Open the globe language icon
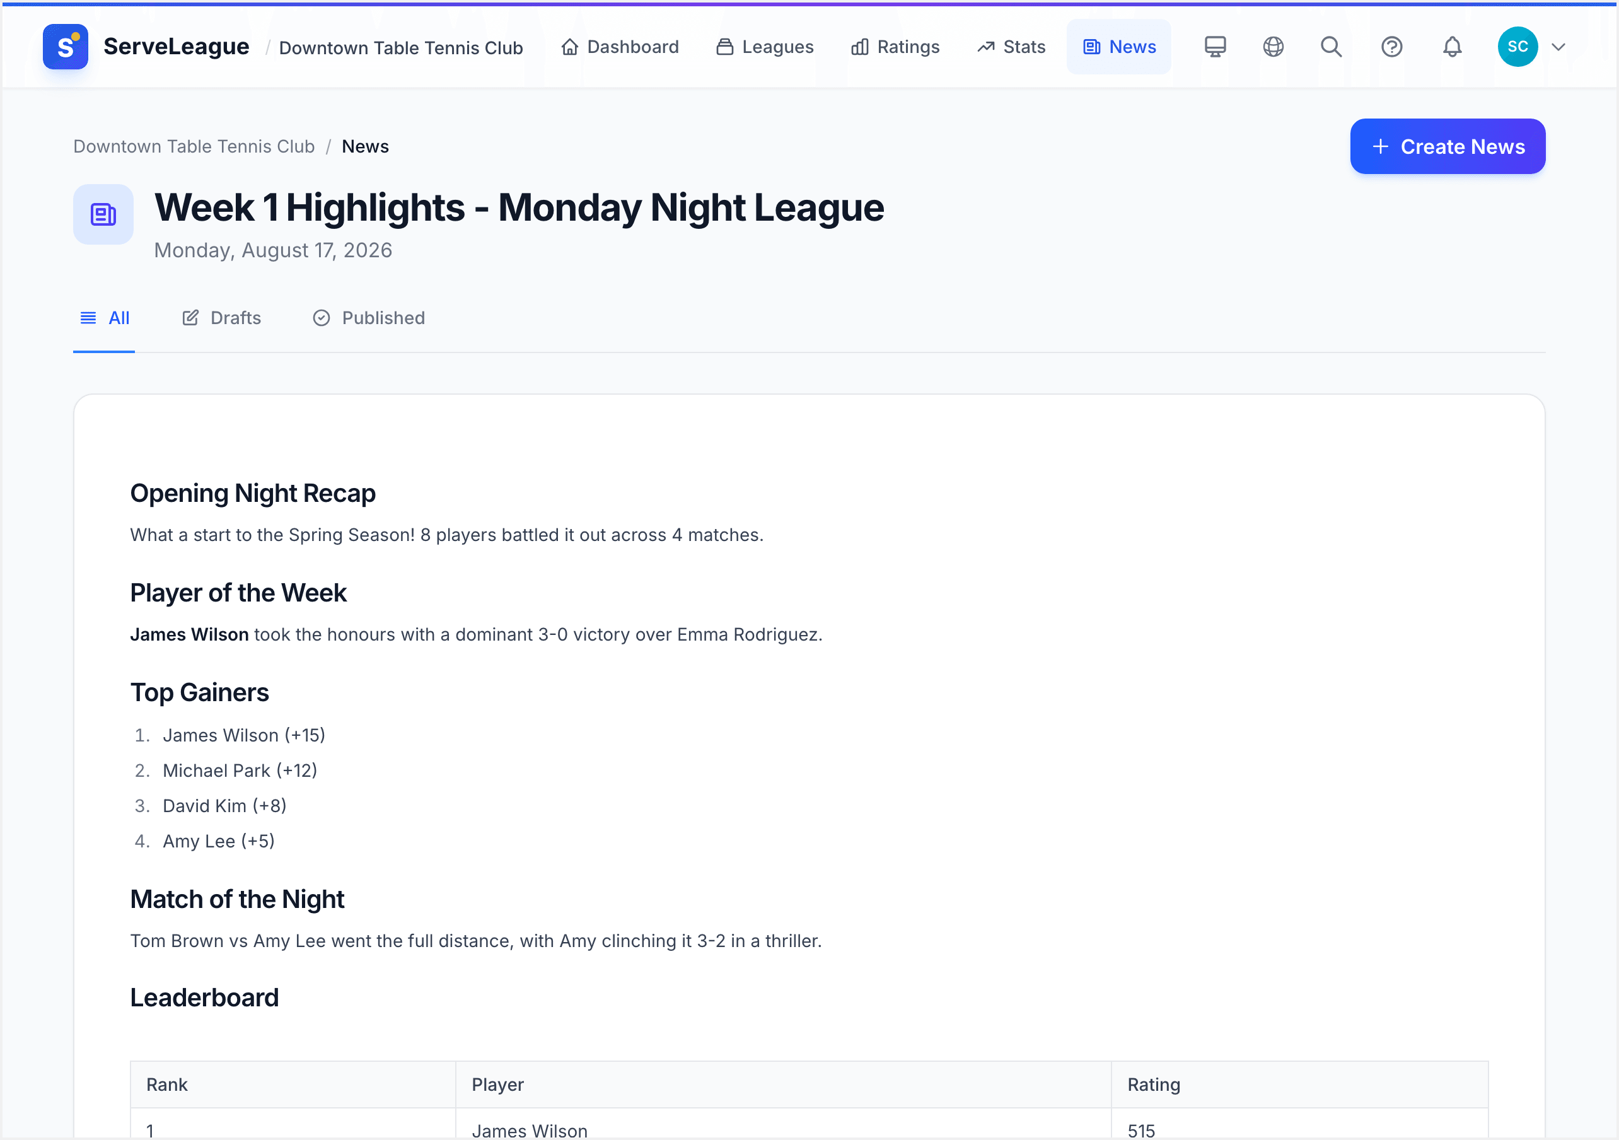 pyautogui.click(x=1273, y=47)
